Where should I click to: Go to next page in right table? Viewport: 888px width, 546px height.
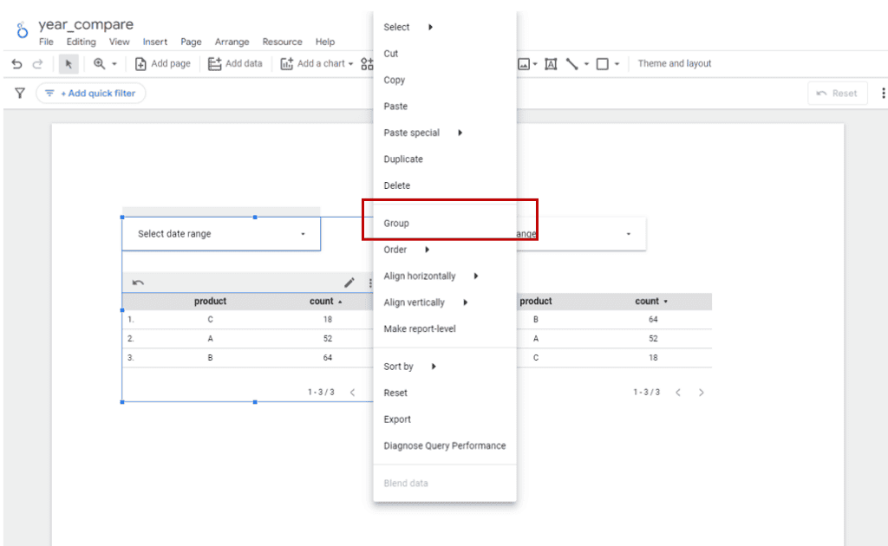click(702, 393)
